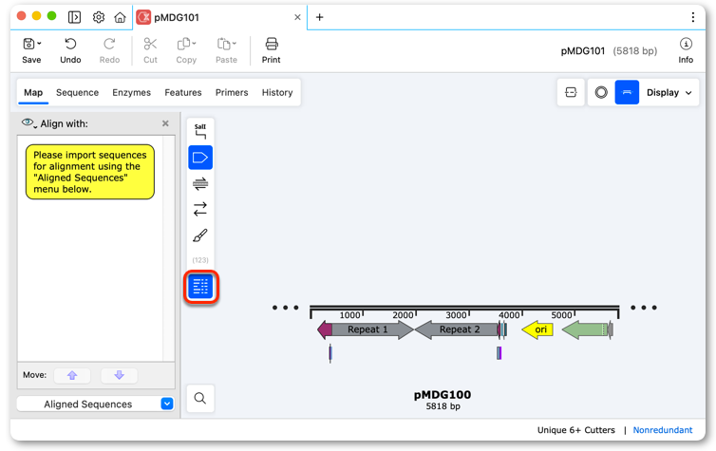Select the pMDG101 document tab

click(219, 17)
